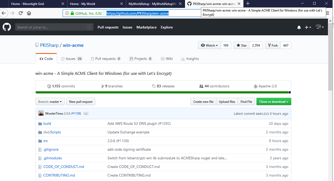Close the Home - My World tab
This screenshot has height=181, width=334.
tap(121, 4)
